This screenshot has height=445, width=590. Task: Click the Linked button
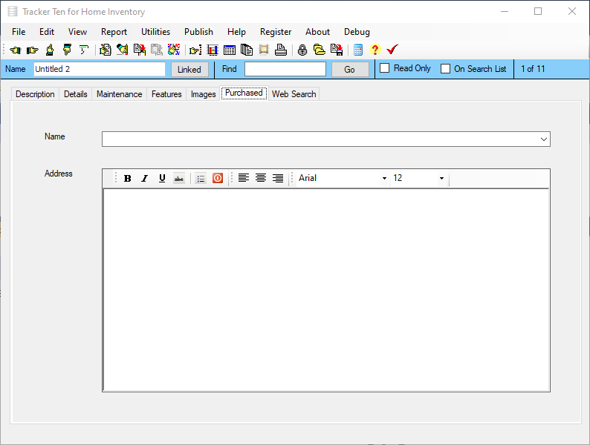pyautogui.click(x=189, y=70)
